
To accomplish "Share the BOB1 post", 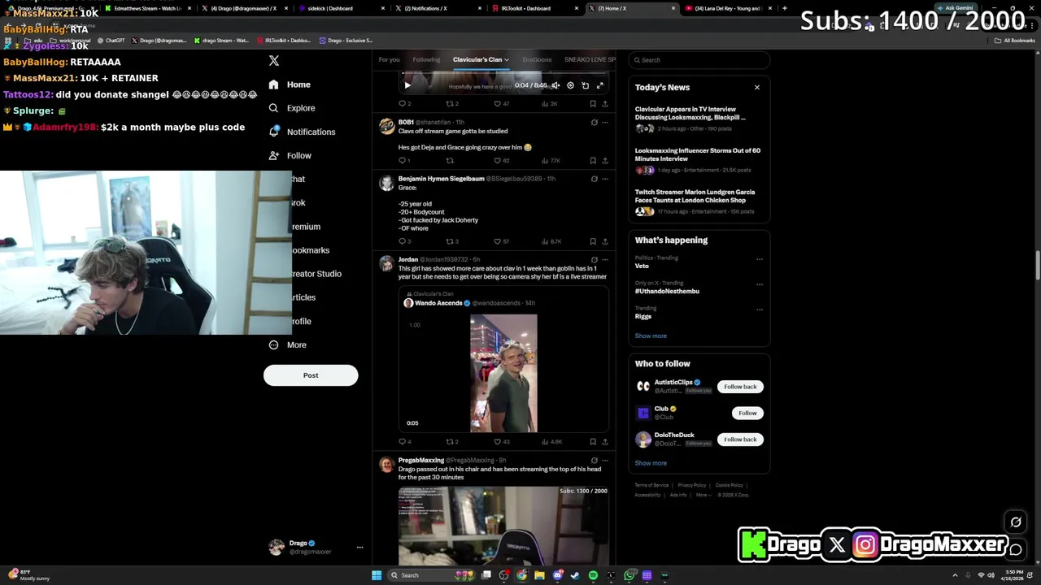I will coord(605,161).
